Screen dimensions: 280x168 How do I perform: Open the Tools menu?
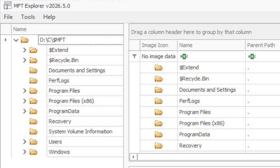(28, 17)
